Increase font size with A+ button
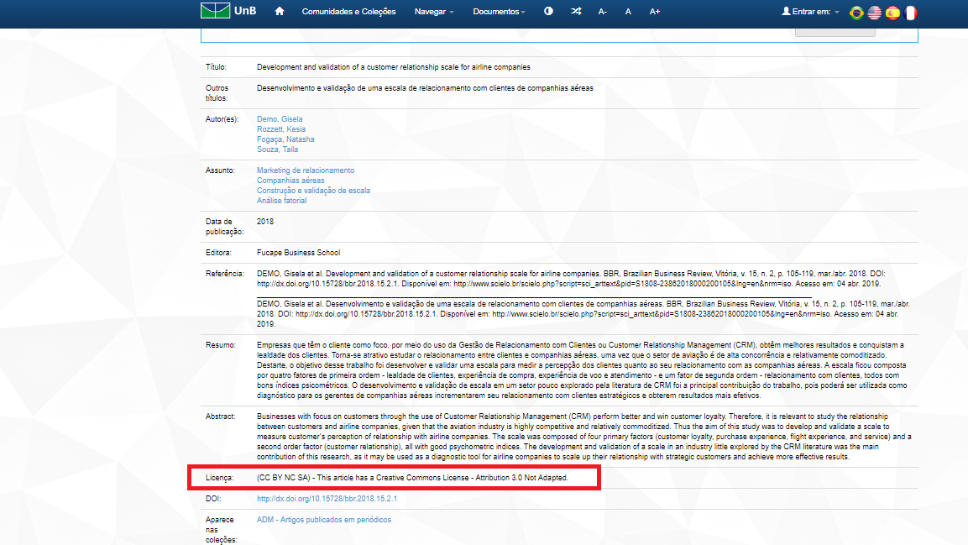Viewport: 968px width, 545px height. click(655, 12)
